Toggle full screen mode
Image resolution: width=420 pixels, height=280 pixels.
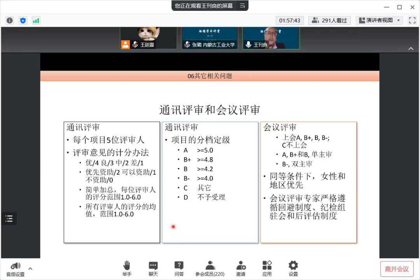[412, 21]
